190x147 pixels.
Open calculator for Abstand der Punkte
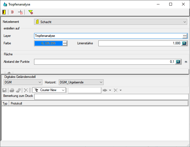[178, 62]
